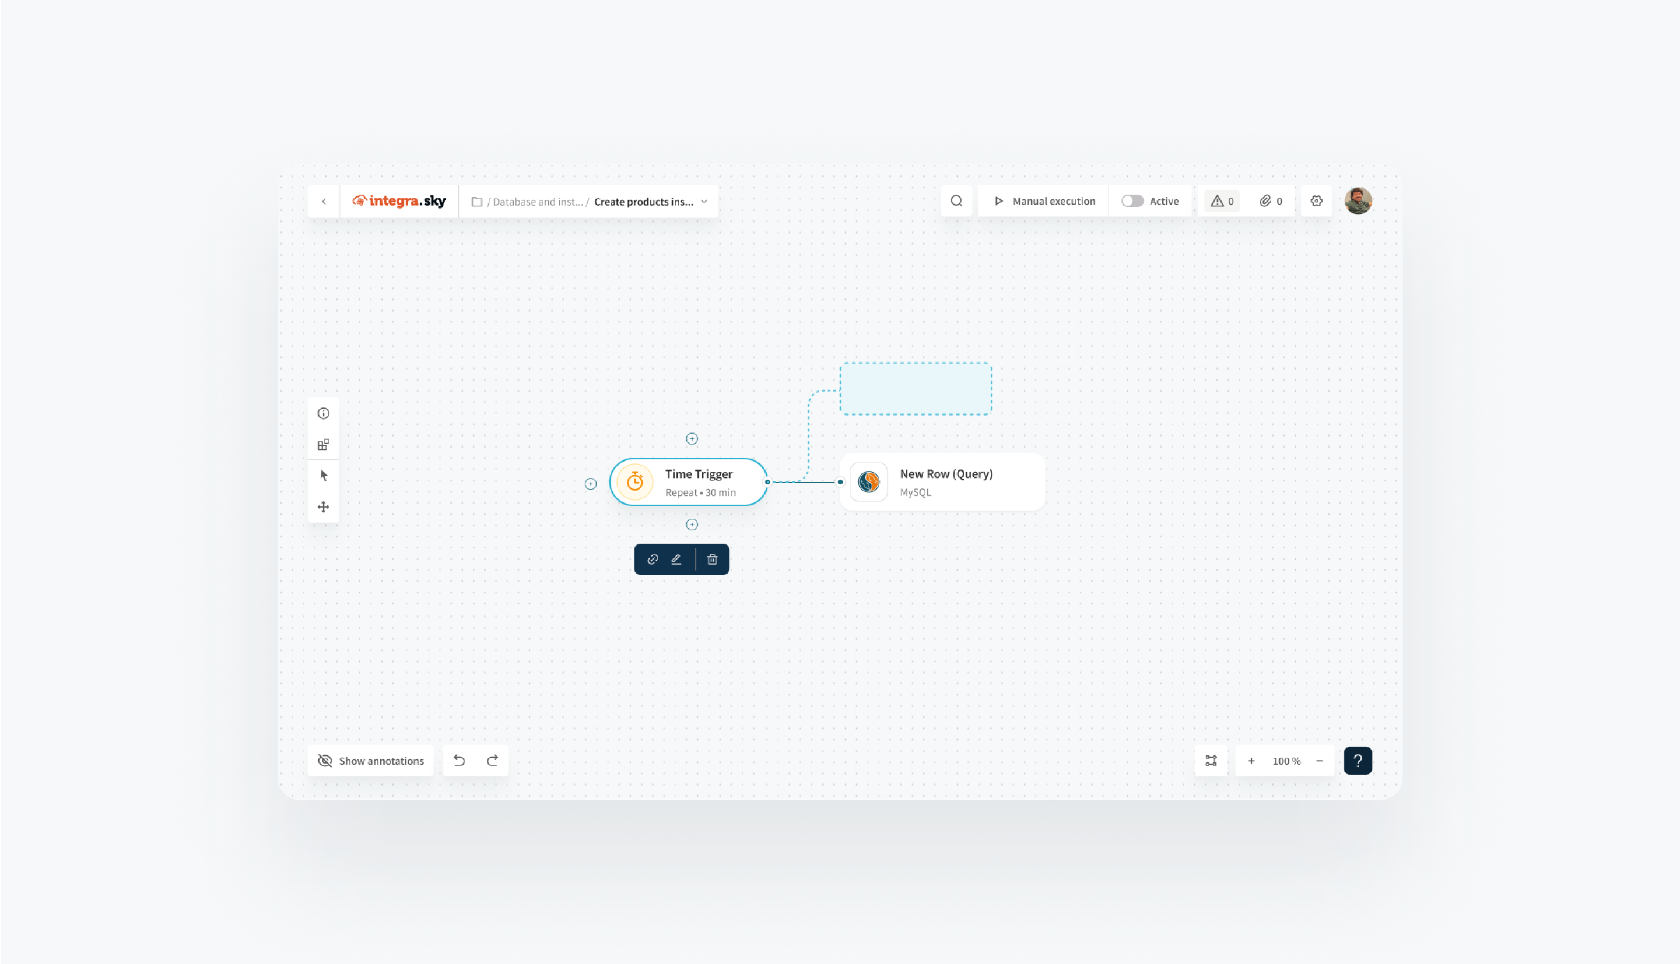Click the back chevron arrow

tap(324, 201)
